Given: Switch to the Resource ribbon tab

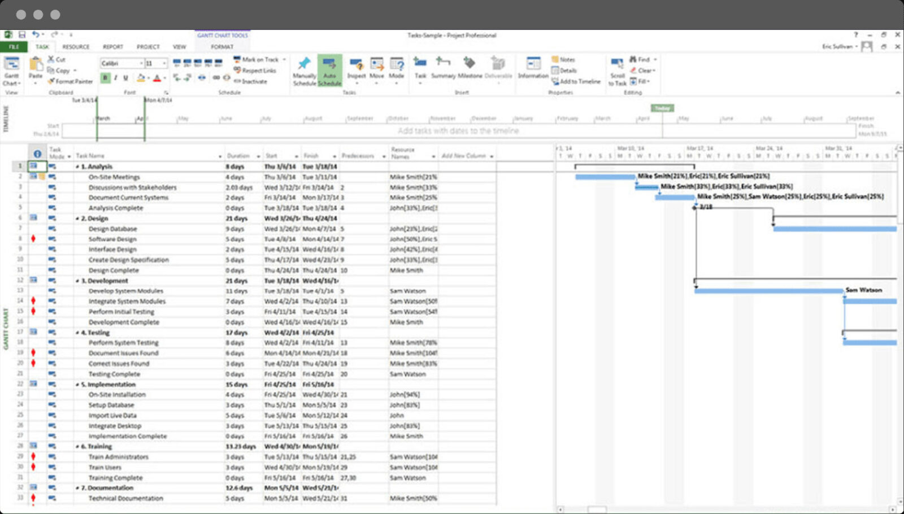Looking at the screenshot, I should coord(76,46).
